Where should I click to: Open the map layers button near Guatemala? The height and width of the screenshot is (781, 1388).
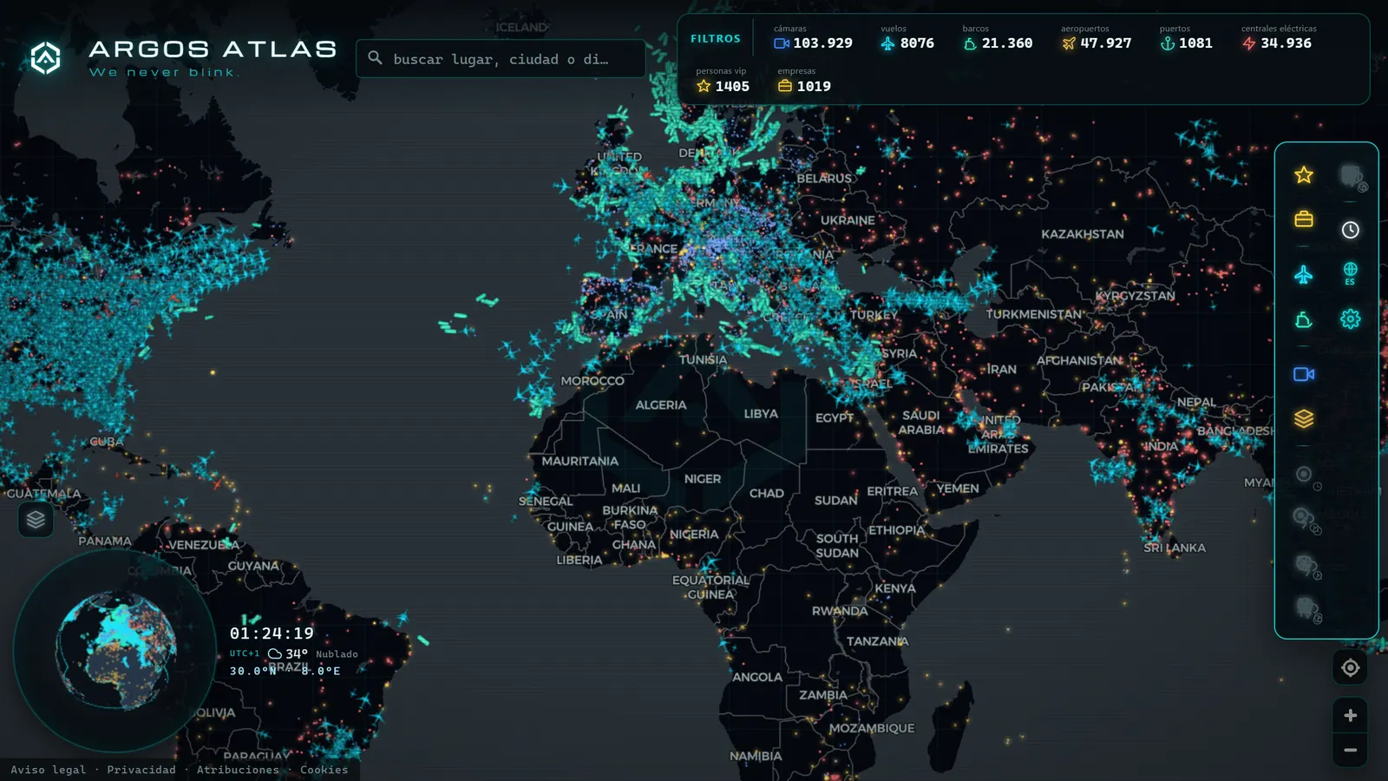coord(36,520)
